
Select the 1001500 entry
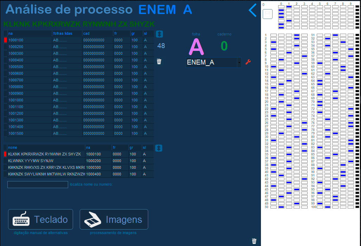(x=79, y=133)
